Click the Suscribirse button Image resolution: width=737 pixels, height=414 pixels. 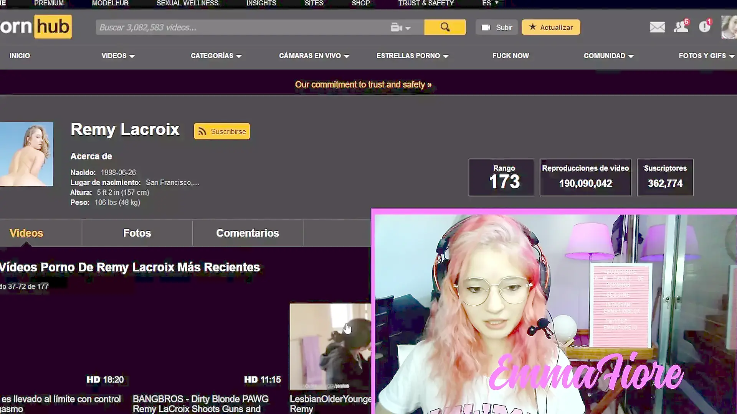tap(222, 131)
